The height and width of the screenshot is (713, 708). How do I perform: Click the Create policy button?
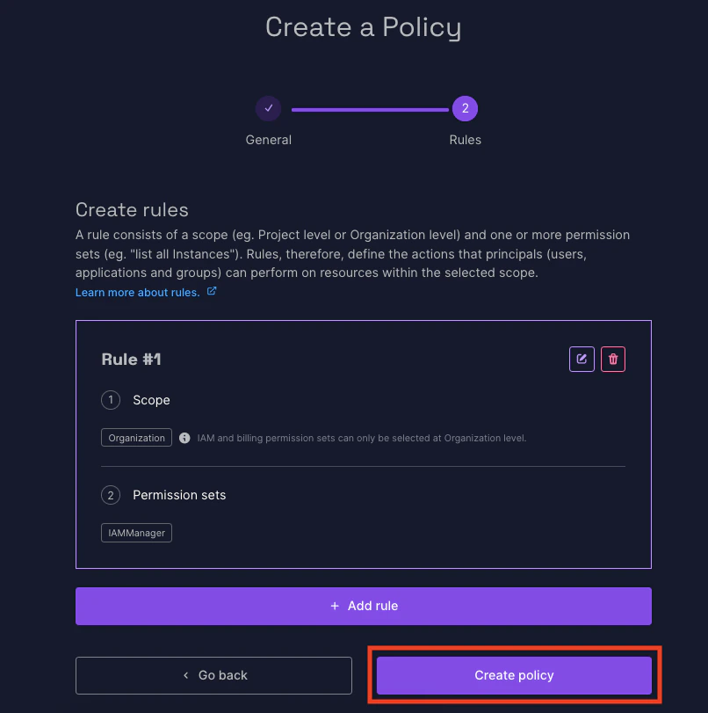coord(514,675)
